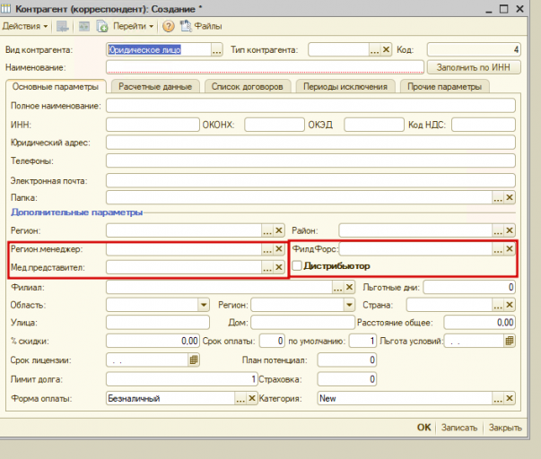Click Заполнить по ИНН button
This screenshot has height=459, width=541.
tap(474, 67)
